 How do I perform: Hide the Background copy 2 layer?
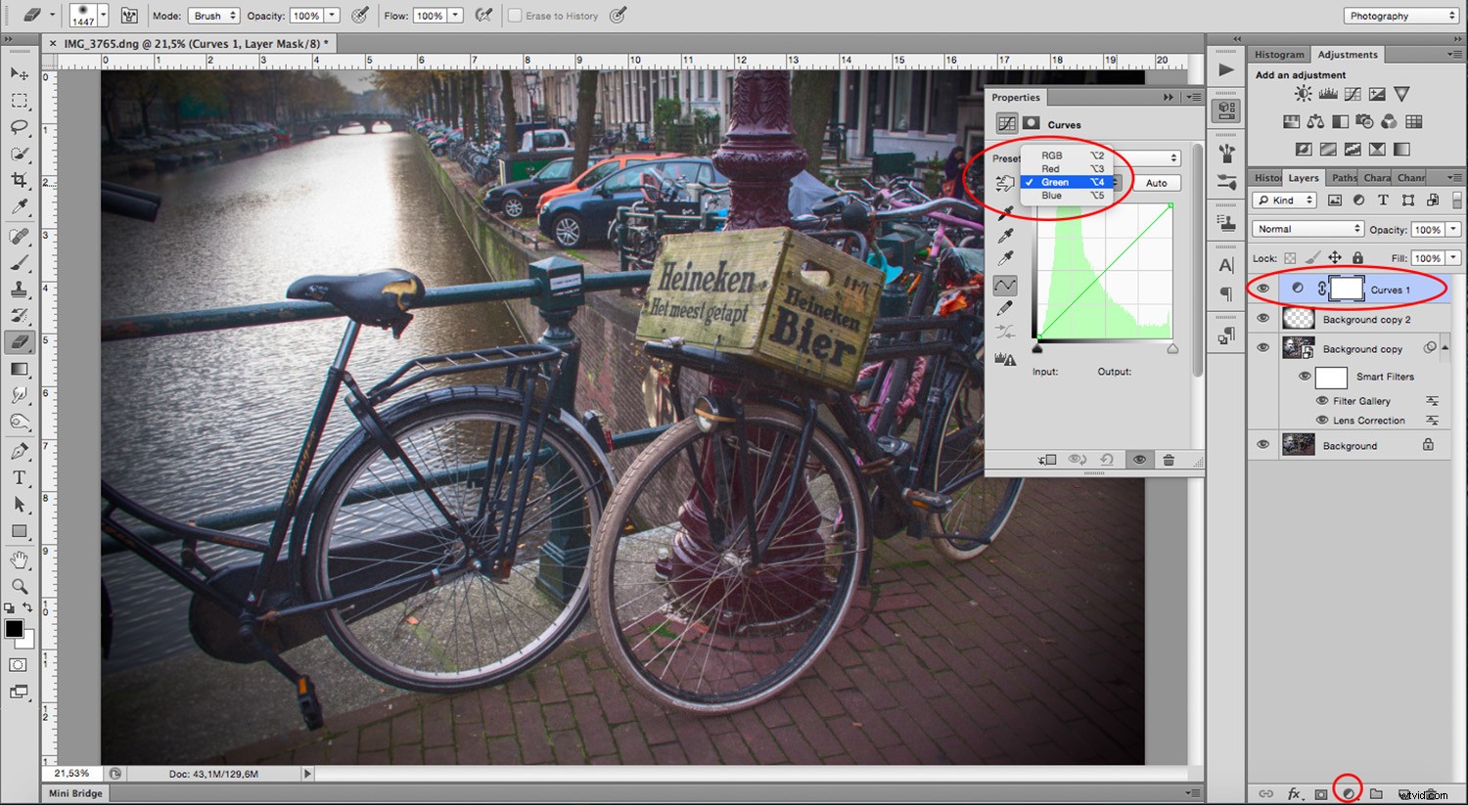pos(1262,318)
